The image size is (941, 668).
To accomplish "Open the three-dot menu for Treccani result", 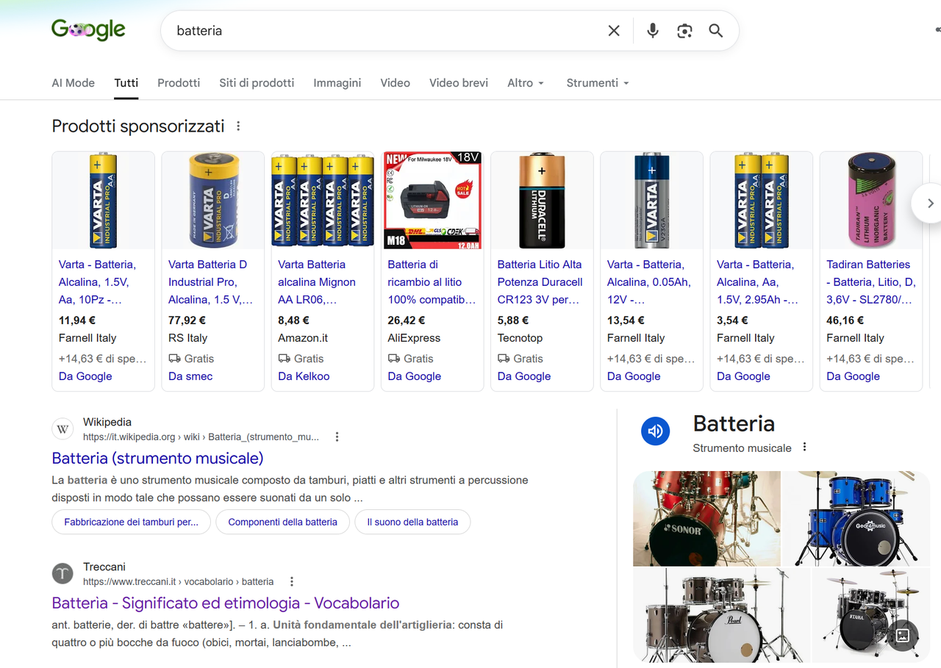I will click(x=291, y=581).
